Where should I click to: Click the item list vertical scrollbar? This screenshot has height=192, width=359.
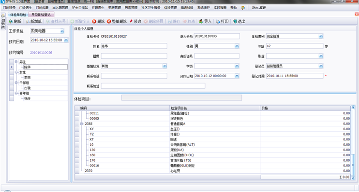(353, 142)
